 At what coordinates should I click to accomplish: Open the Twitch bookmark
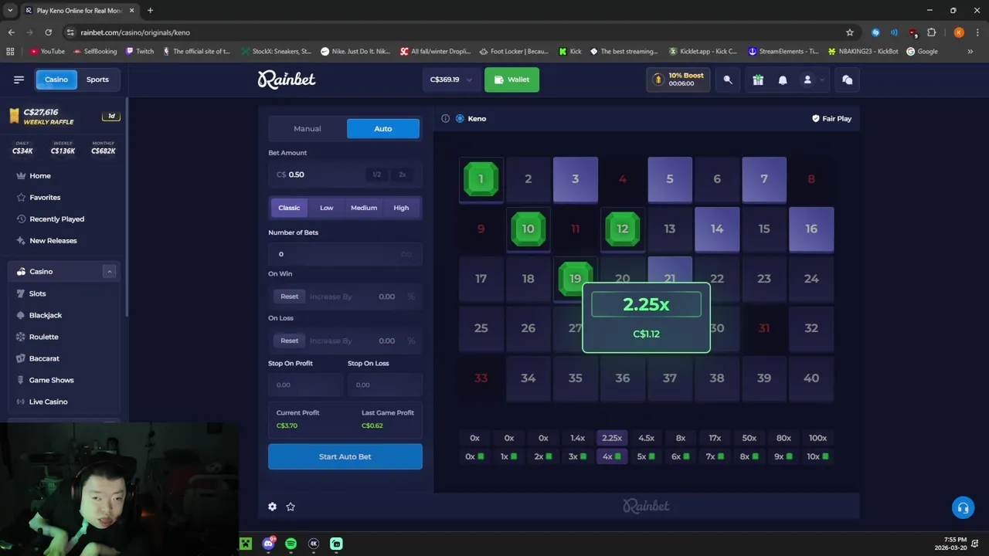[138, 52]
